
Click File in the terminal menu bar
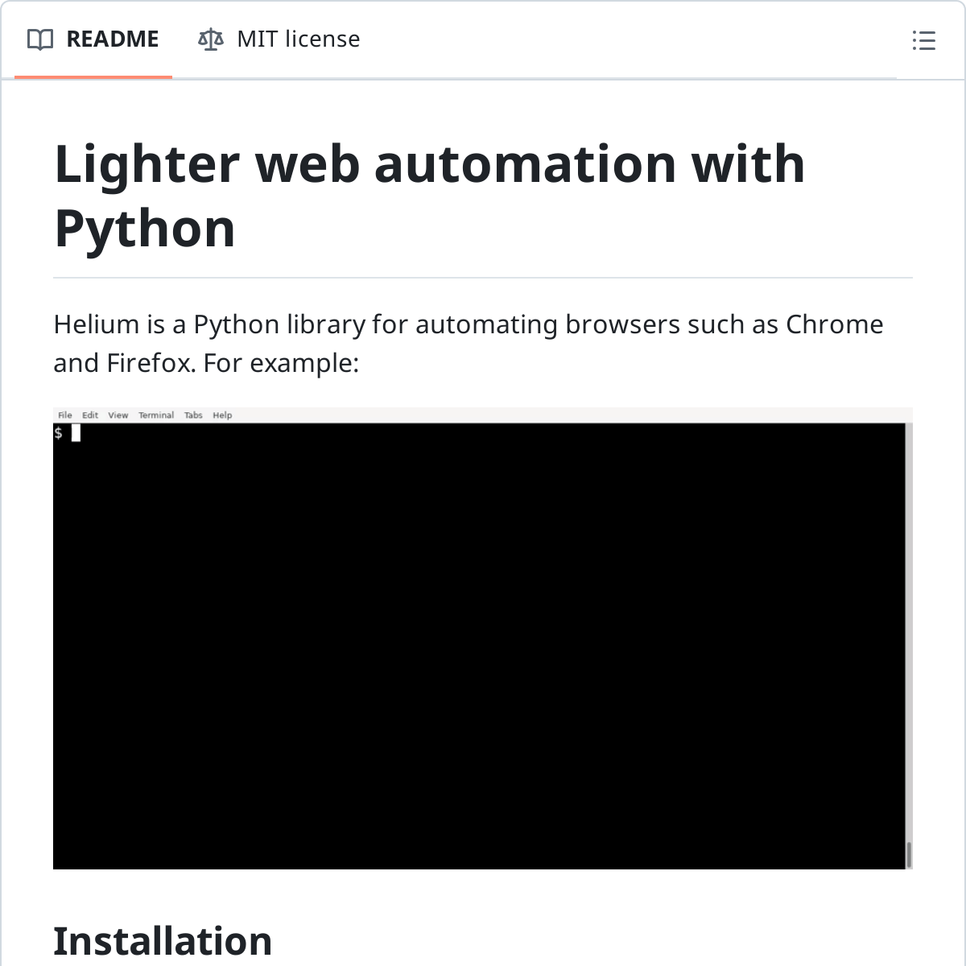tap(65, 415)
